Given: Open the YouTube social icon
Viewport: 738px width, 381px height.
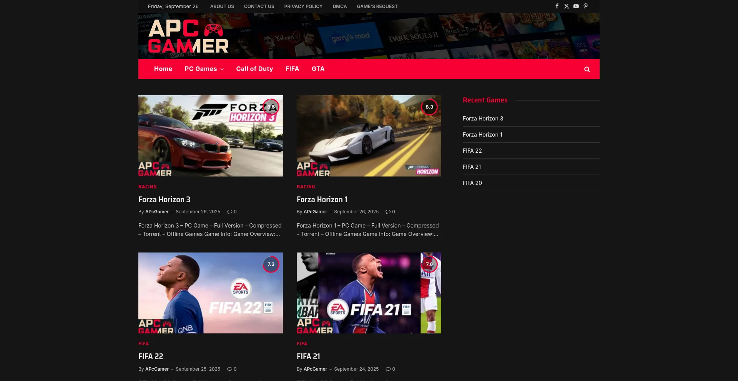Looking at the screenshot, I should (x=576, y=6).
